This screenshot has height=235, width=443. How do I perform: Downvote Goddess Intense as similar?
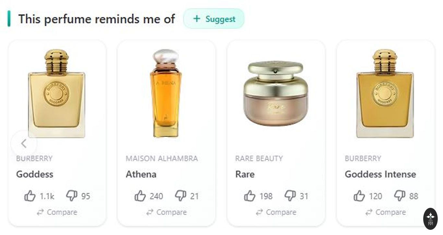pos(400,196)
